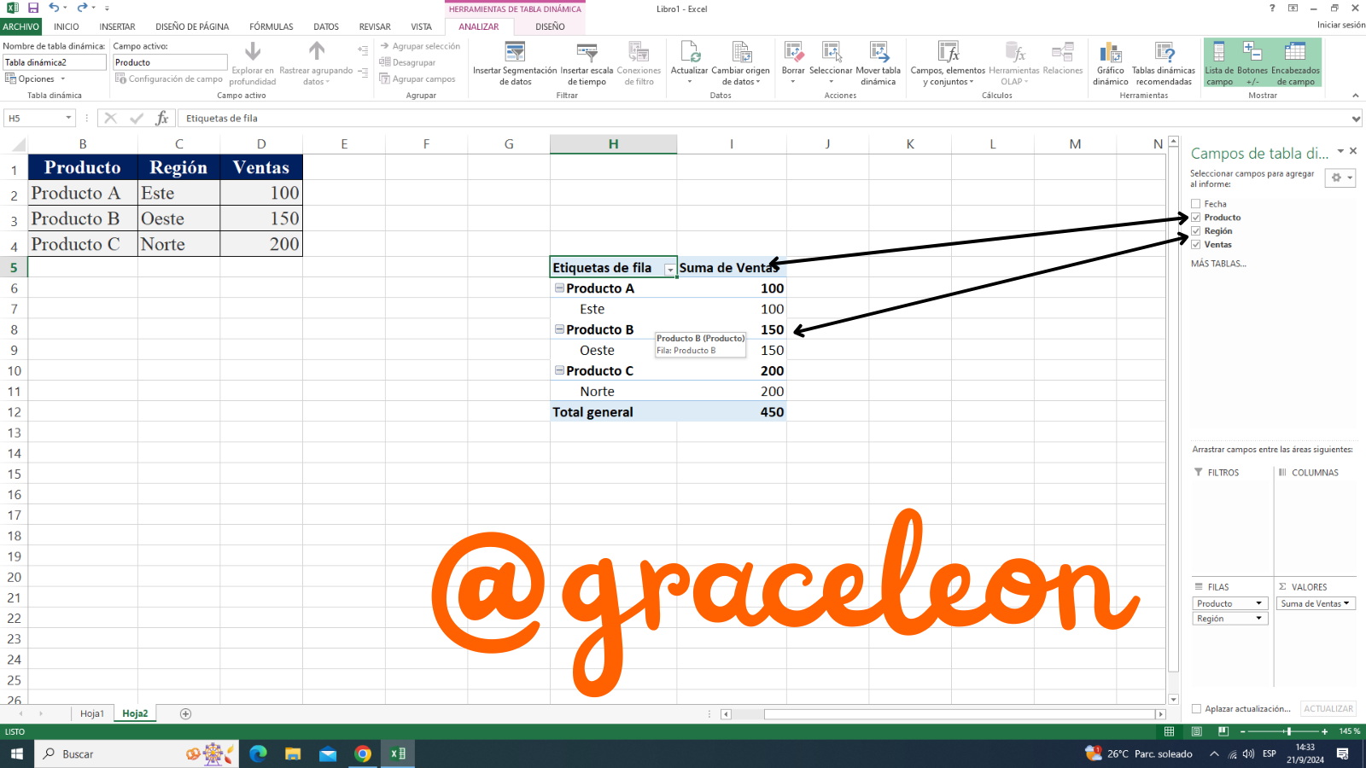Uncheck the Región field checkbox
Viewport: 1366px width, 768px height.
(x=1196, y=231)
